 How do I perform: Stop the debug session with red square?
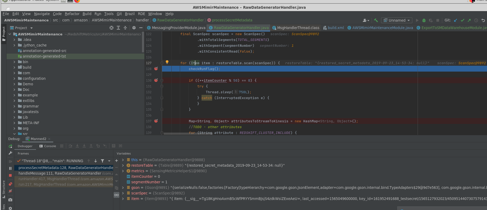tap(10, 175)
